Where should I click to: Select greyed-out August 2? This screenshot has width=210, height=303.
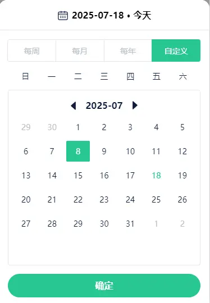(182, 224)
